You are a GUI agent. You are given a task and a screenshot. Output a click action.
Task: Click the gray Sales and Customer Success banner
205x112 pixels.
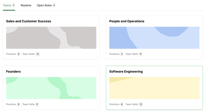51,38
